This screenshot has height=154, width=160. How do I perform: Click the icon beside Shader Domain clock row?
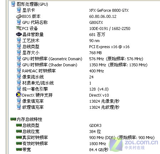(x=19, y=65)
